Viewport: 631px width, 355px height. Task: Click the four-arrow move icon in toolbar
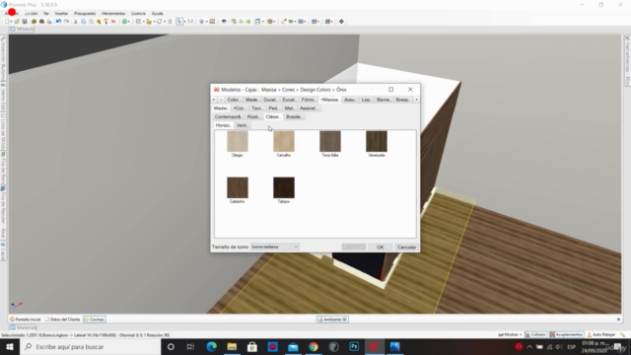pos(341,22)
